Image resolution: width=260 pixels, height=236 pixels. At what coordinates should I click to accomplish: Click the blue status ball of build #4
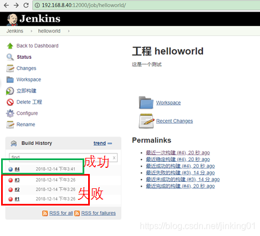tap(11, 169)
